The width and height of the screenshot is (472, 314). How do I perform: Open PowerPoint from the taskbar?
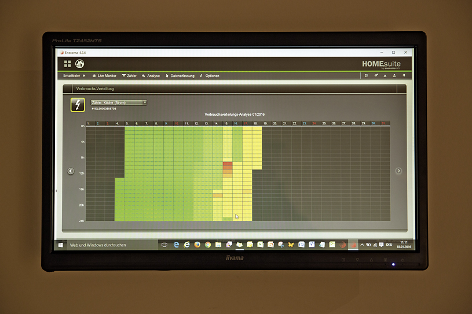[x=270, y=245]
